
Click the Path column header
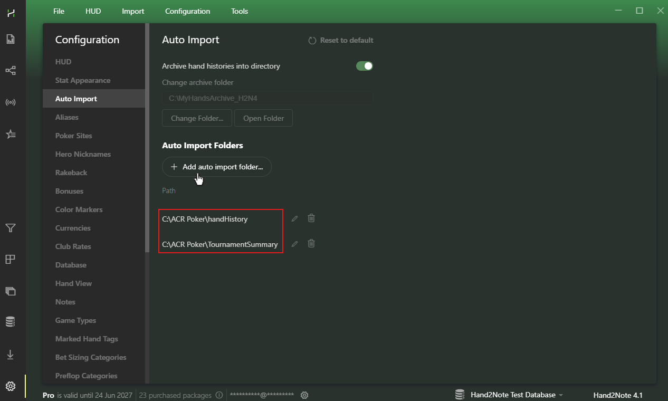169,190
